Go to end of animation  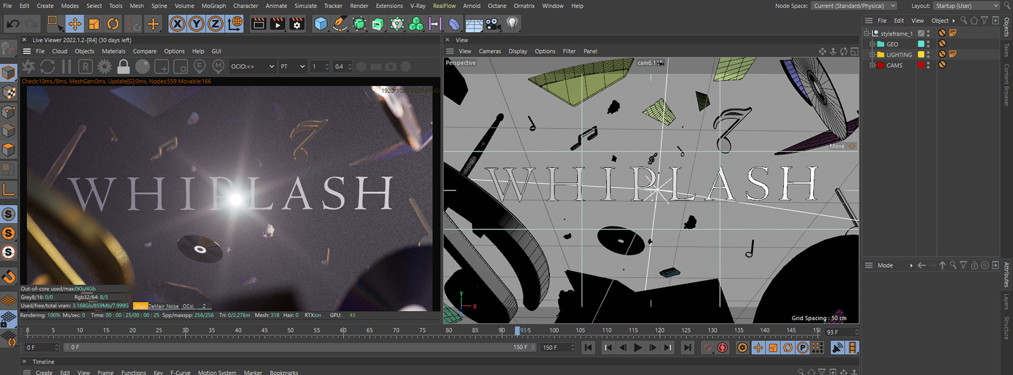point(687,348)
